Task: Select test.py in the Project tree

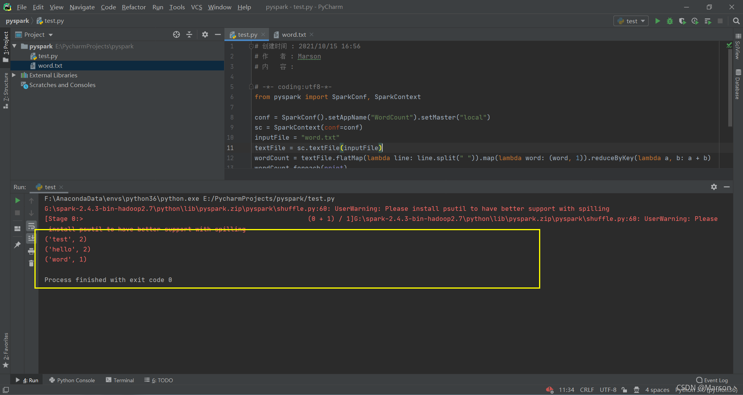Action: (x=48, y=56)
